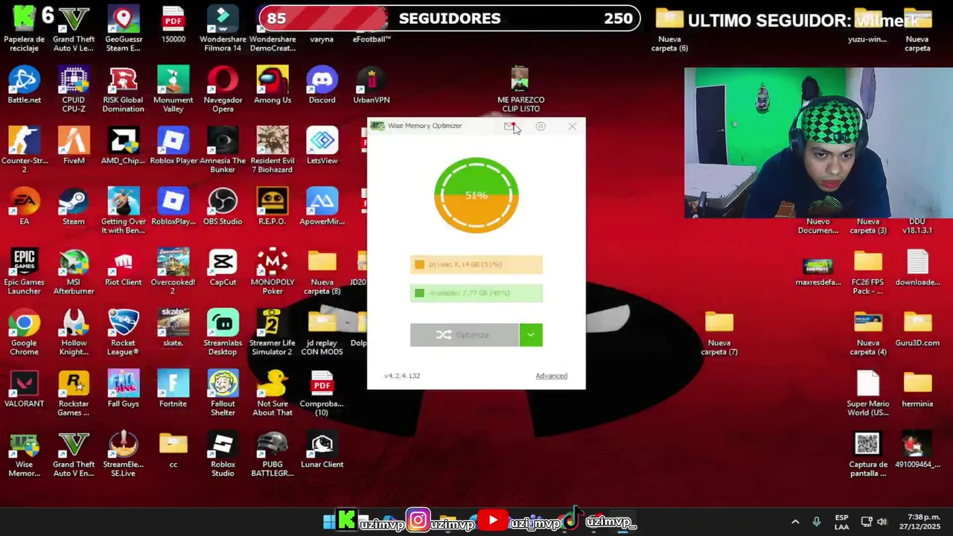The width and height of the screenshot is (953, 536).
Task: Open Streamlabs Desktop icon
Action: [223, 333]
